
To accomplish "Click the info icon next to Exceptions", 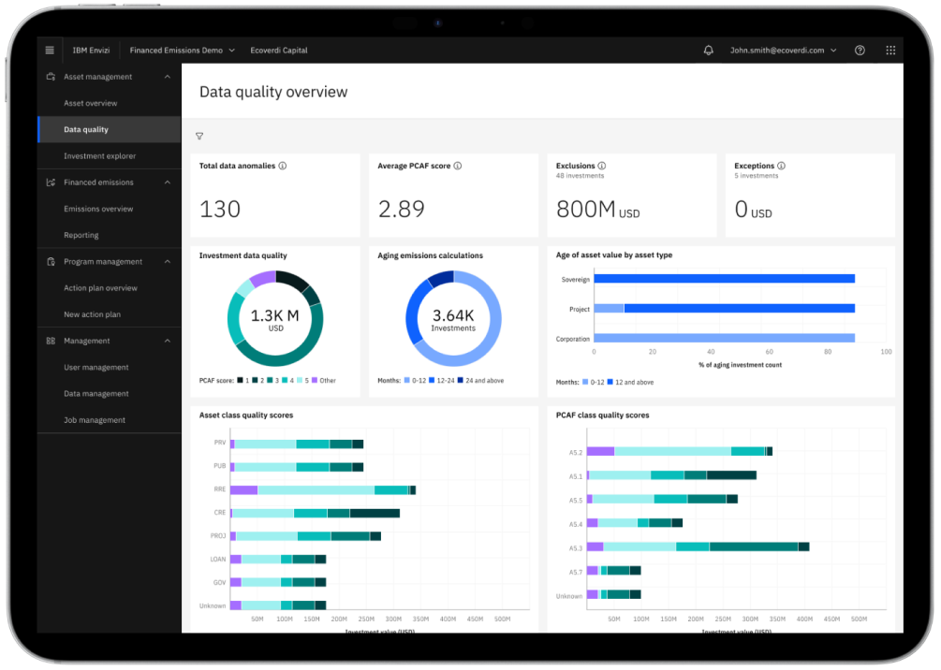I will [x=781, y=166].
